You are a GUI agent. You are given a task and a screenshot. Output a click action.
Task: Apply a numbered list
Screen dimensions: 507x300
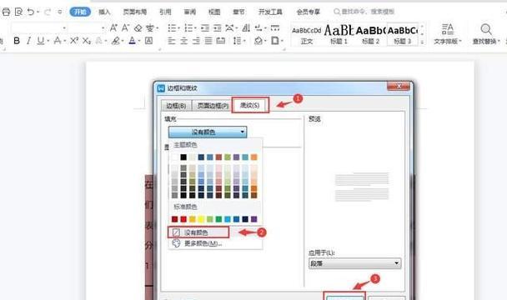[188, 28]
